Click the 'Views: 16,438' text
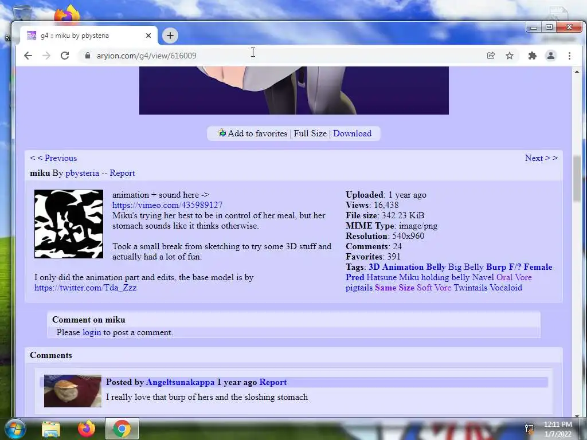The height and width of the screenshot is (440, 587). coord(372,205)
